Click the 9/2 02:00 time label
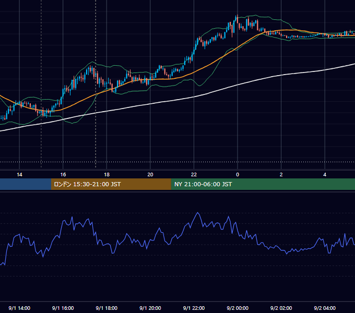This screenshot has width=355, height=313. tap(281, 308)
